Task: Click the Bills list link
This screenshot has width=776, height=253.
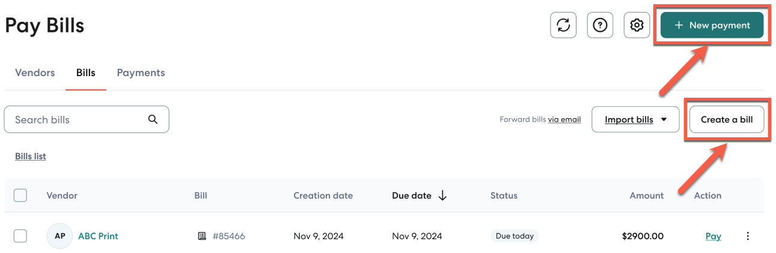Action: coord(31,156)
